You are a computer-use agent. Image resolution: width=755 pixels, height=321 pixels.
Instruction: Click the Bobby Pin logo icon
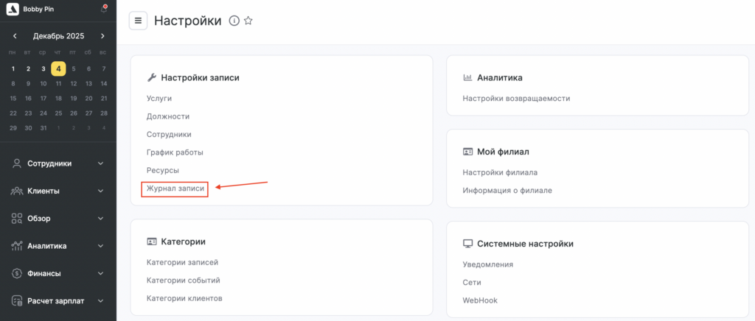coord(12,9)
